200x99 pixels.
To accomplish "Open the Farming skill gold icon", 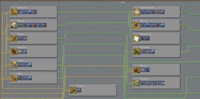I will click(x=14, y=39).
